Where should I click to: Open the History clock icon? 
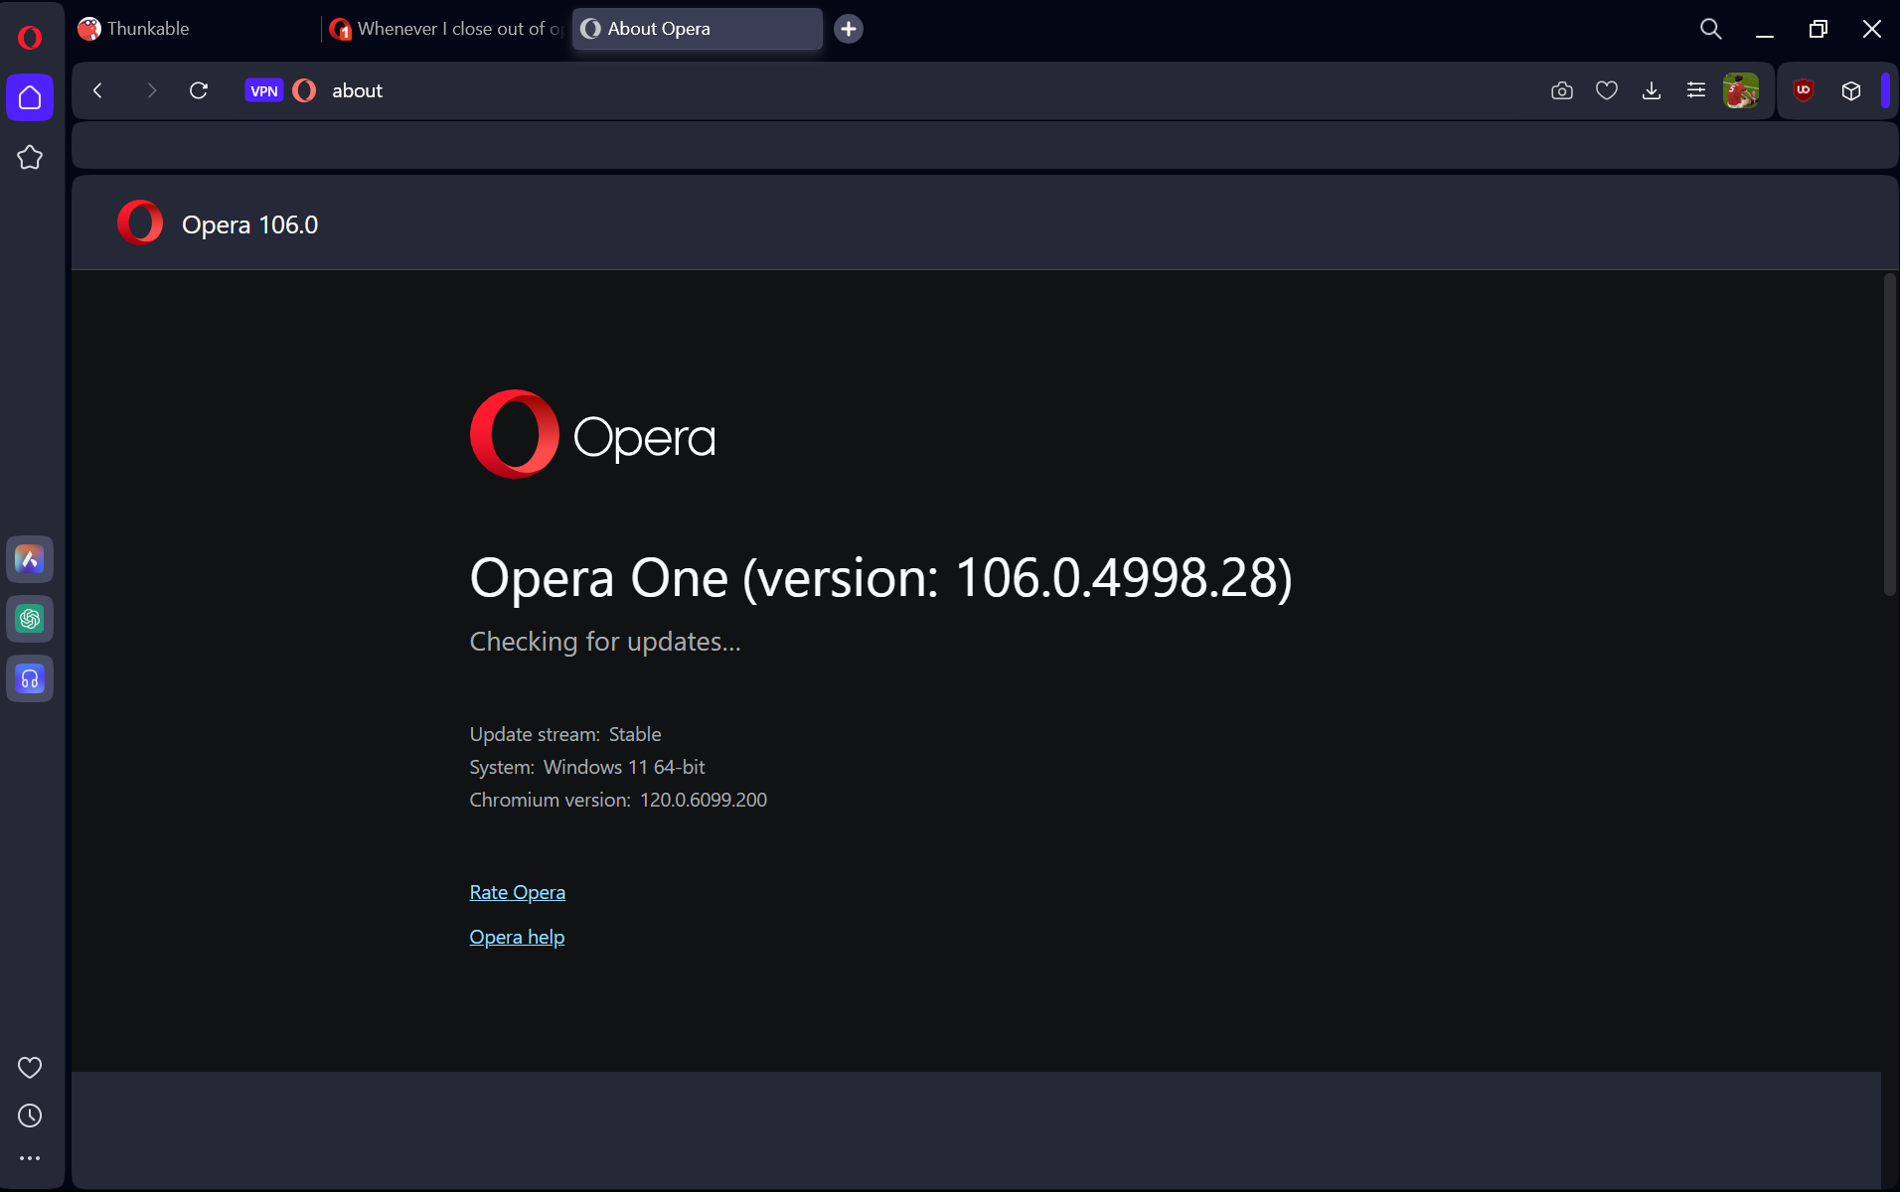pos(30,1116)
